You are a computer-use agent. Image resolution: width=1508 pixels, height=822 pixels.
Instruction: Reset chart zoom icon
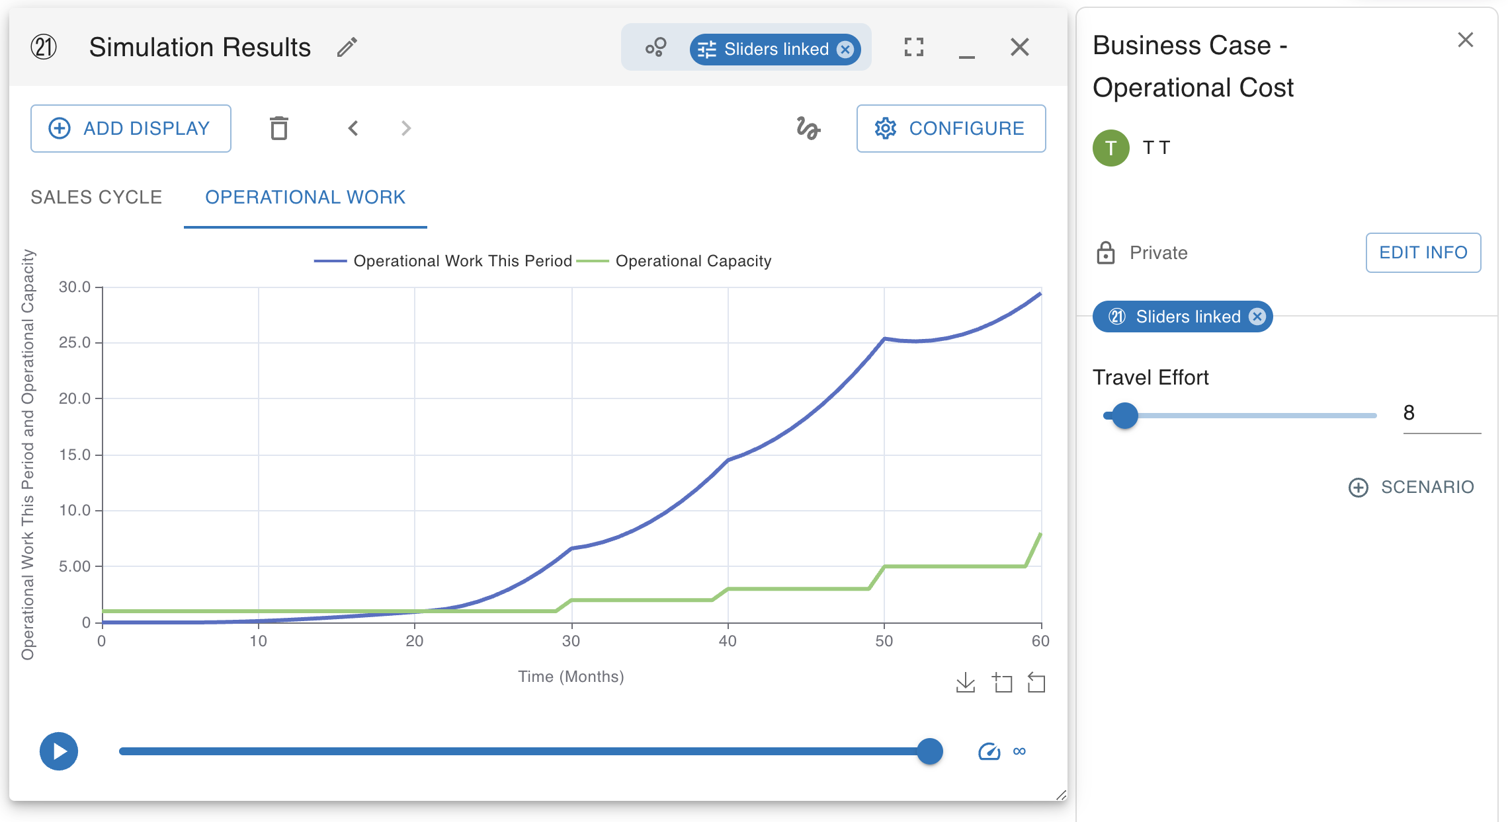(1036, 683)
